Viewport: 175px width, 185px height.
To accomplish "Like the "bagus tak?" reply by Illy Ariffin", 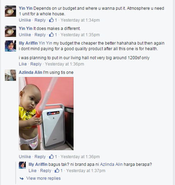I will [32, 171].
